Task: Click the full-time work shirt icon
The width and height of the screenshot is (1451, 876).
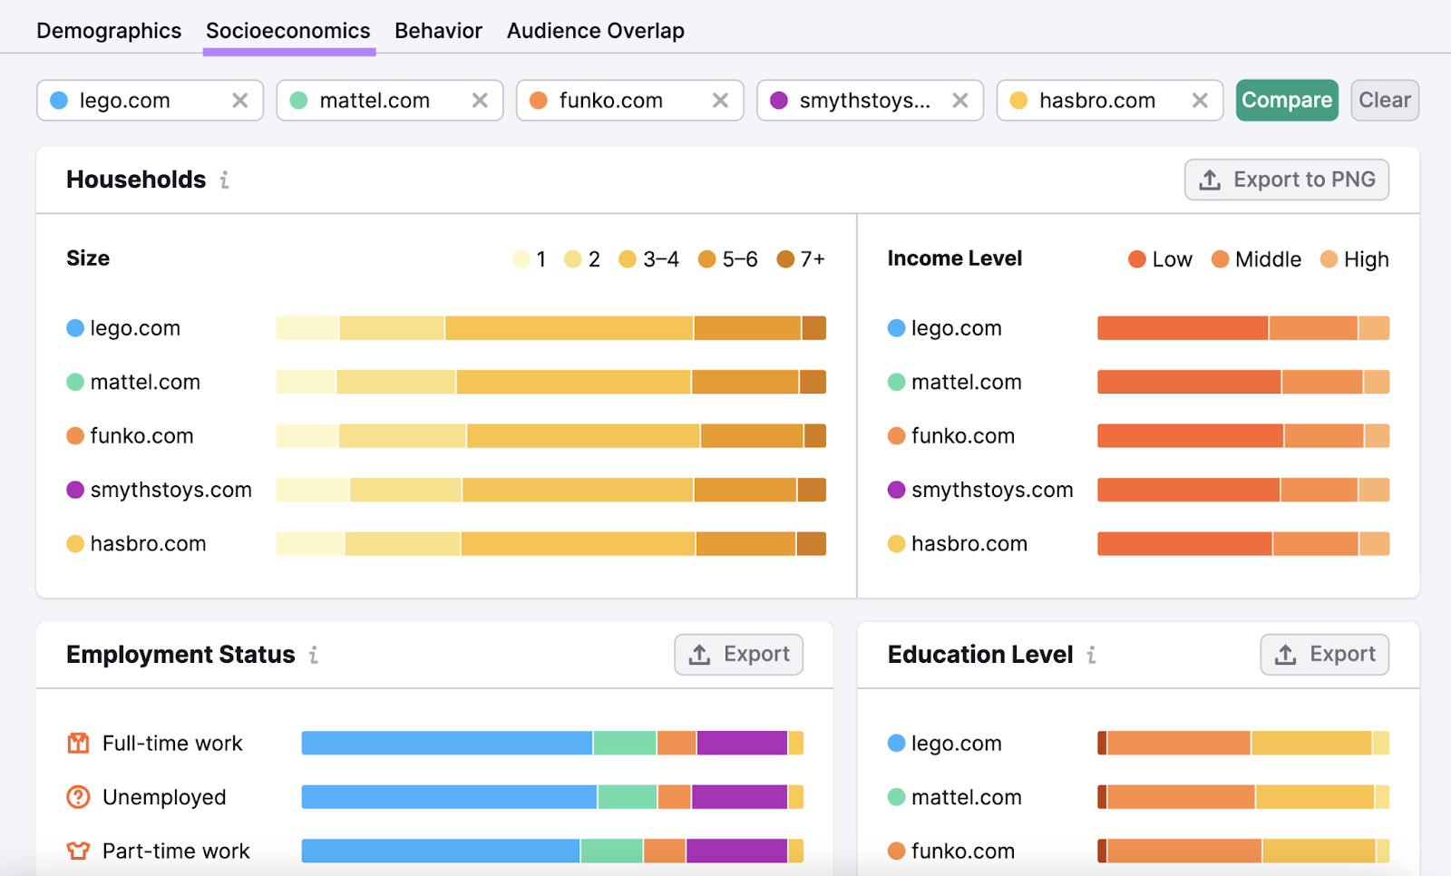Action: 80,743
